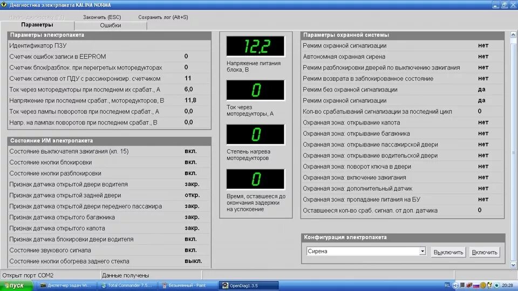The height and width of the screenshot is (291, 518).
Task: Select the Идентификатор ПЗУ row
Action: (109, 45)
